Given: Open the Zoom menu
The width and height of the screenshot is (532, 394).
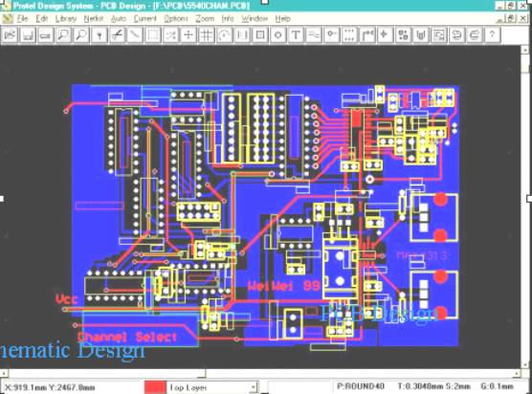Looking at the screenshot, I should click(205, 19).
